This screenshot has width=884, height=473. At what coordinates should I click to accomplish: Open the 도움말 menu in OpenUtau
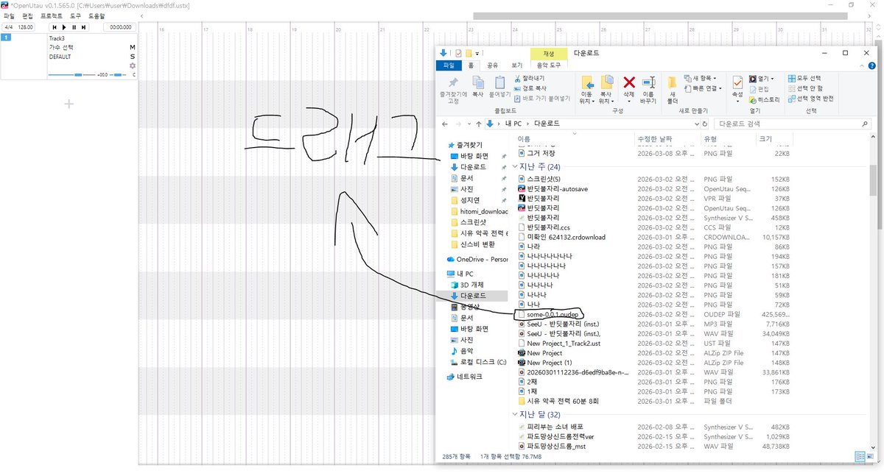coord(97,15)
